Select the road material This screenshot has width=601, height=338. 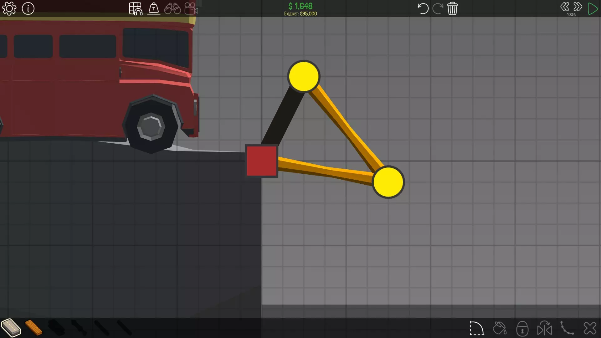point(11,328)
